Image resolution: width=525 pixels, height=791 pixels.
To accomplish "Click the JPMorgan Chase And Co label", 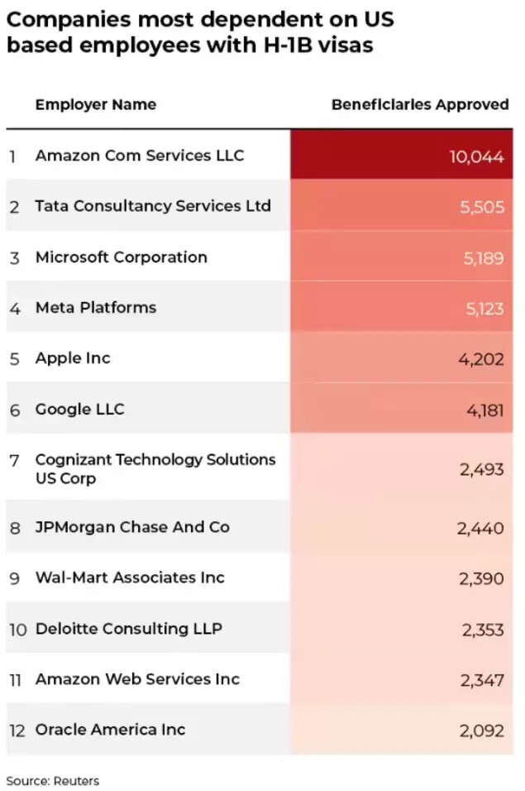I will pos(132,527).
